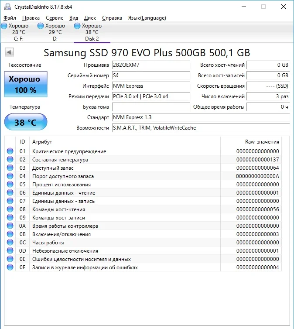
Task: Click the blue health orb of disk C: F:
Action: [x=4, y=26]
